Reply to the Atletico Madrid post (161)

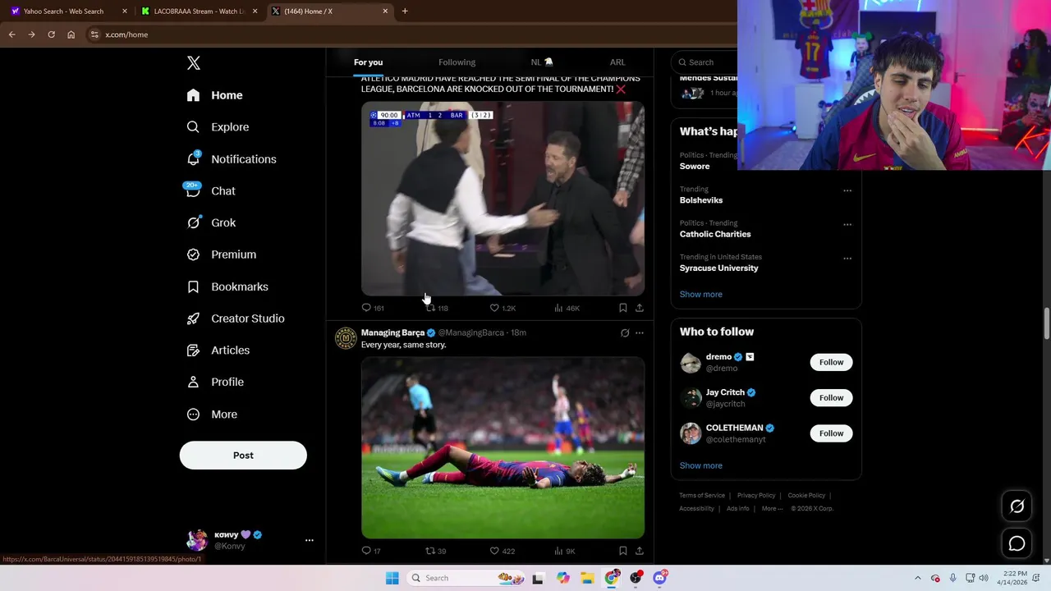[x=373, y=308]
